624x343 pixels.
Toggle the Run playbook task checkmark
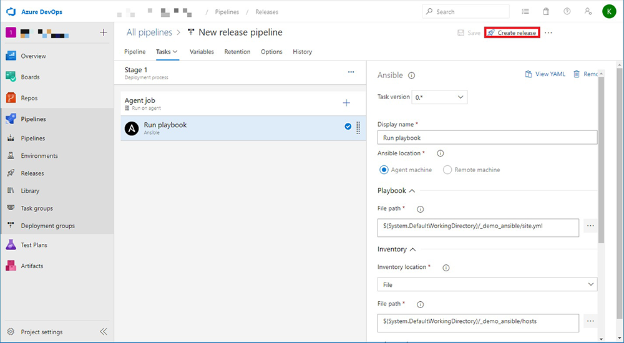348,127
